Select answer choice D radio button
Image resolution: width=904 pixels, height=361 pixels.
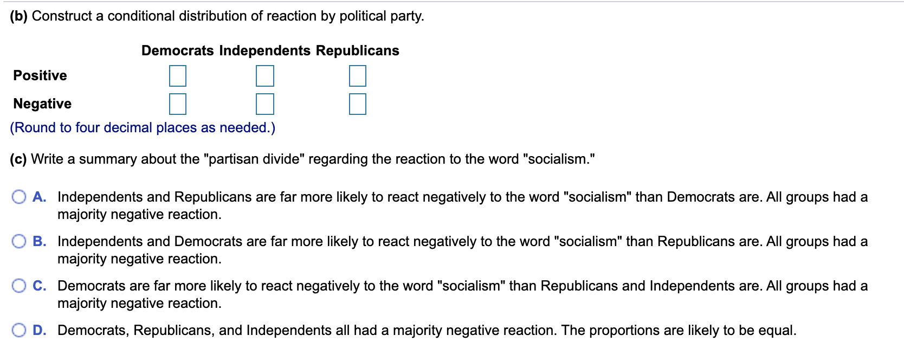click(x=18, y=328)
